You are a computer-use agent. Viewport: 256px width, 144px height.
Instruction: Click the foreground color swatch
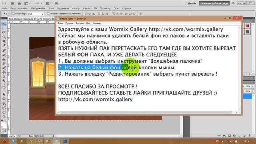click(3, 124)
